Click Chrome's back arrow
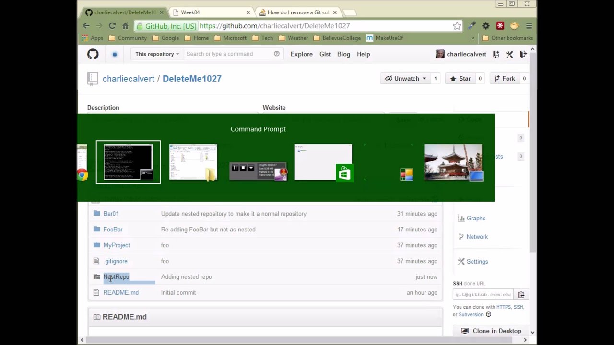Screen dimensions: 614x345 (86, 26)
